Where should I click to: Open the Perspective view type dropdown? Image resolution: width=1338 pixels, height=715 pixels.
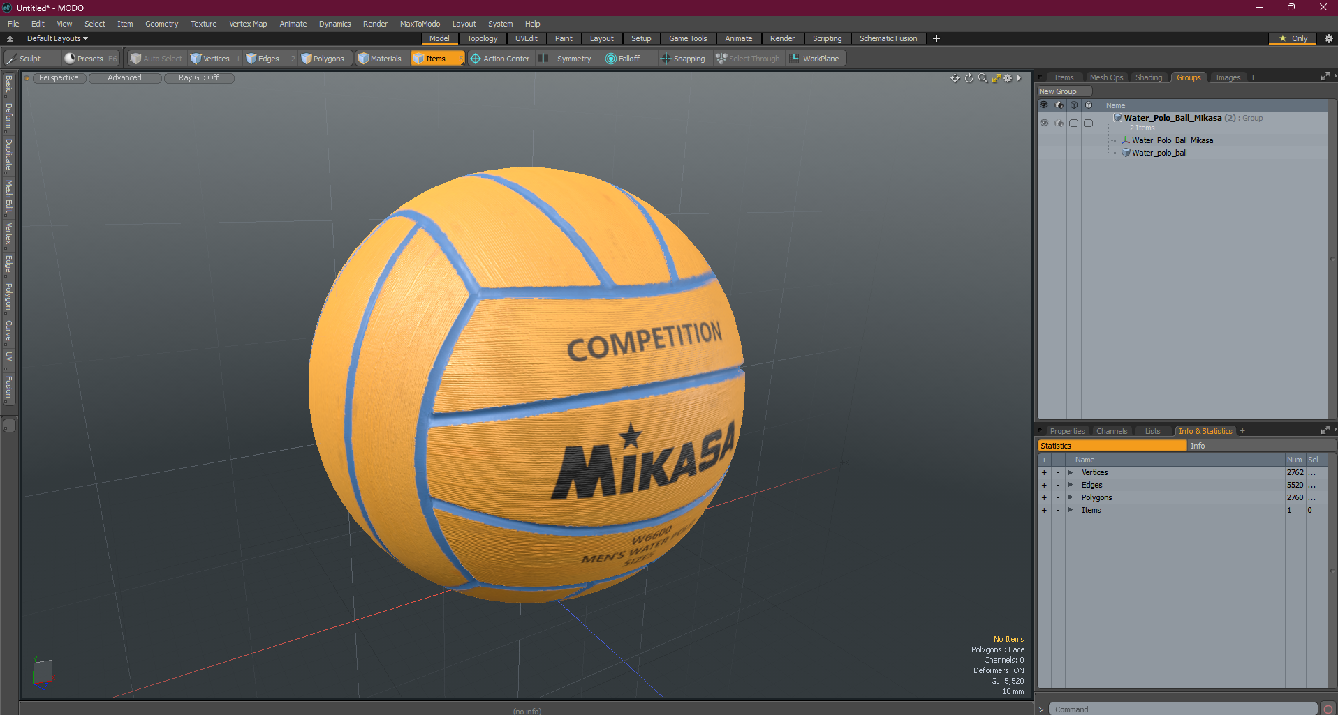(x=59, y=78)
